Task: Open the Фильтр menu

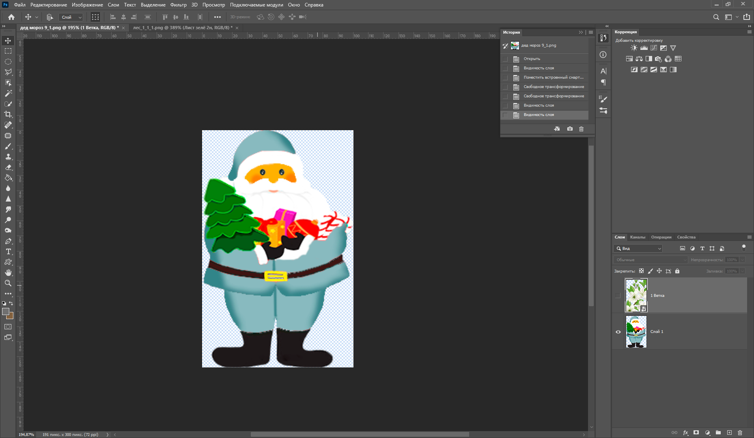Action: 178,5
